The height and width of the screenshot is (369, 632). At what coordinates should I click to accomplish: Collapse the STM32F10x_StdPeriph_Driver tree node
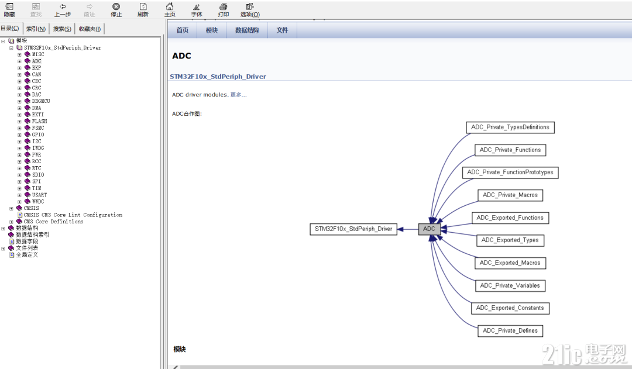(11, 48)
